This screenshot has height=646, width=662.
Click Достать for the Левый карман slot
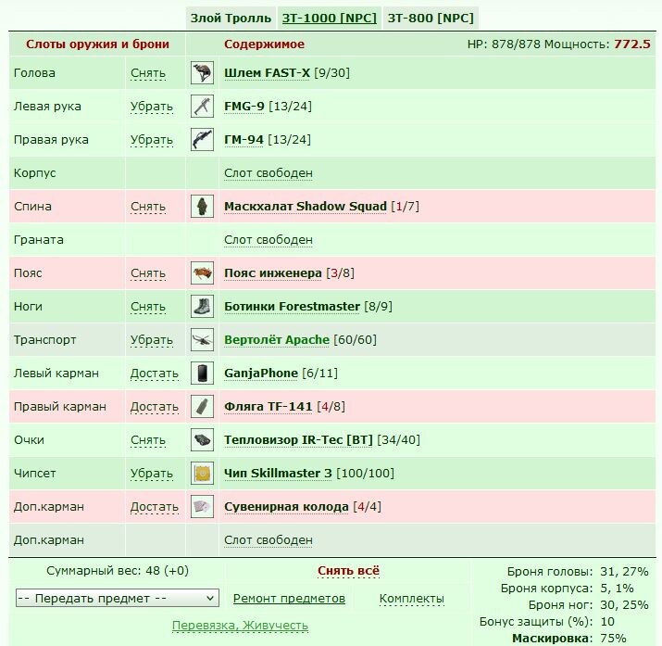(154, 374)
